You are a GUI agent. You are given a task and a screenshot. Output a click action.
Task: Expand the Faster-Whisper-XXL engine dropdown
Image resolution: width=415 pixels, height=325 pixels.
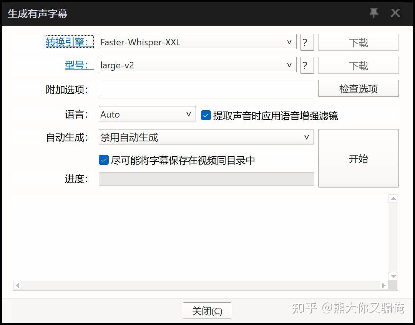click(198, 41)
